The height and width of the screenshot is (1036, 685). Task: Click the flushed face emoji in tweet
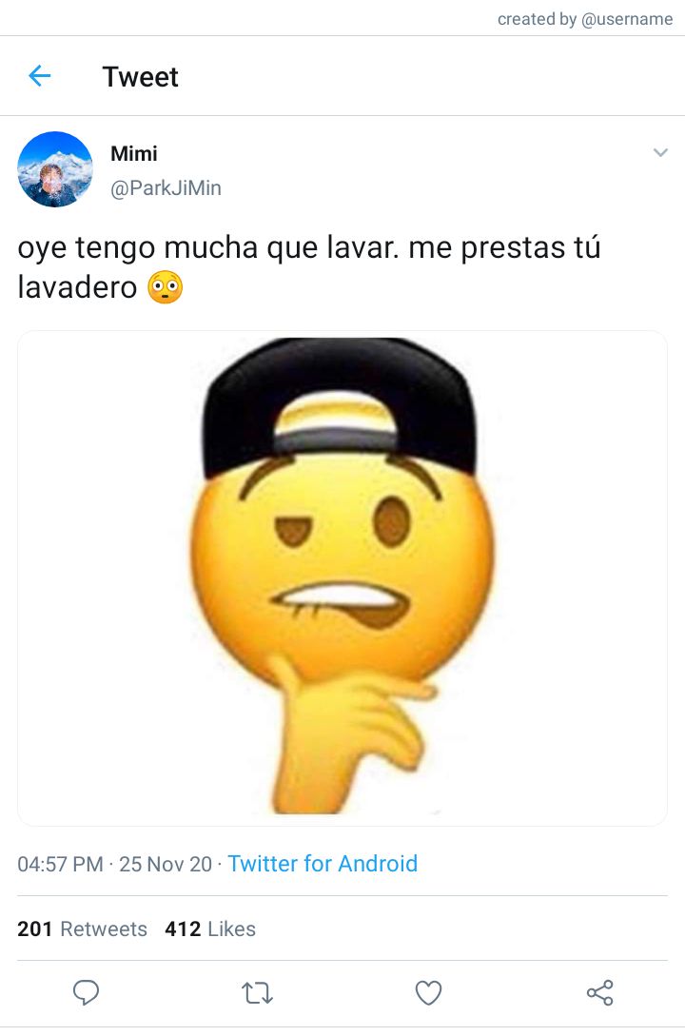(x=166, y=287)
